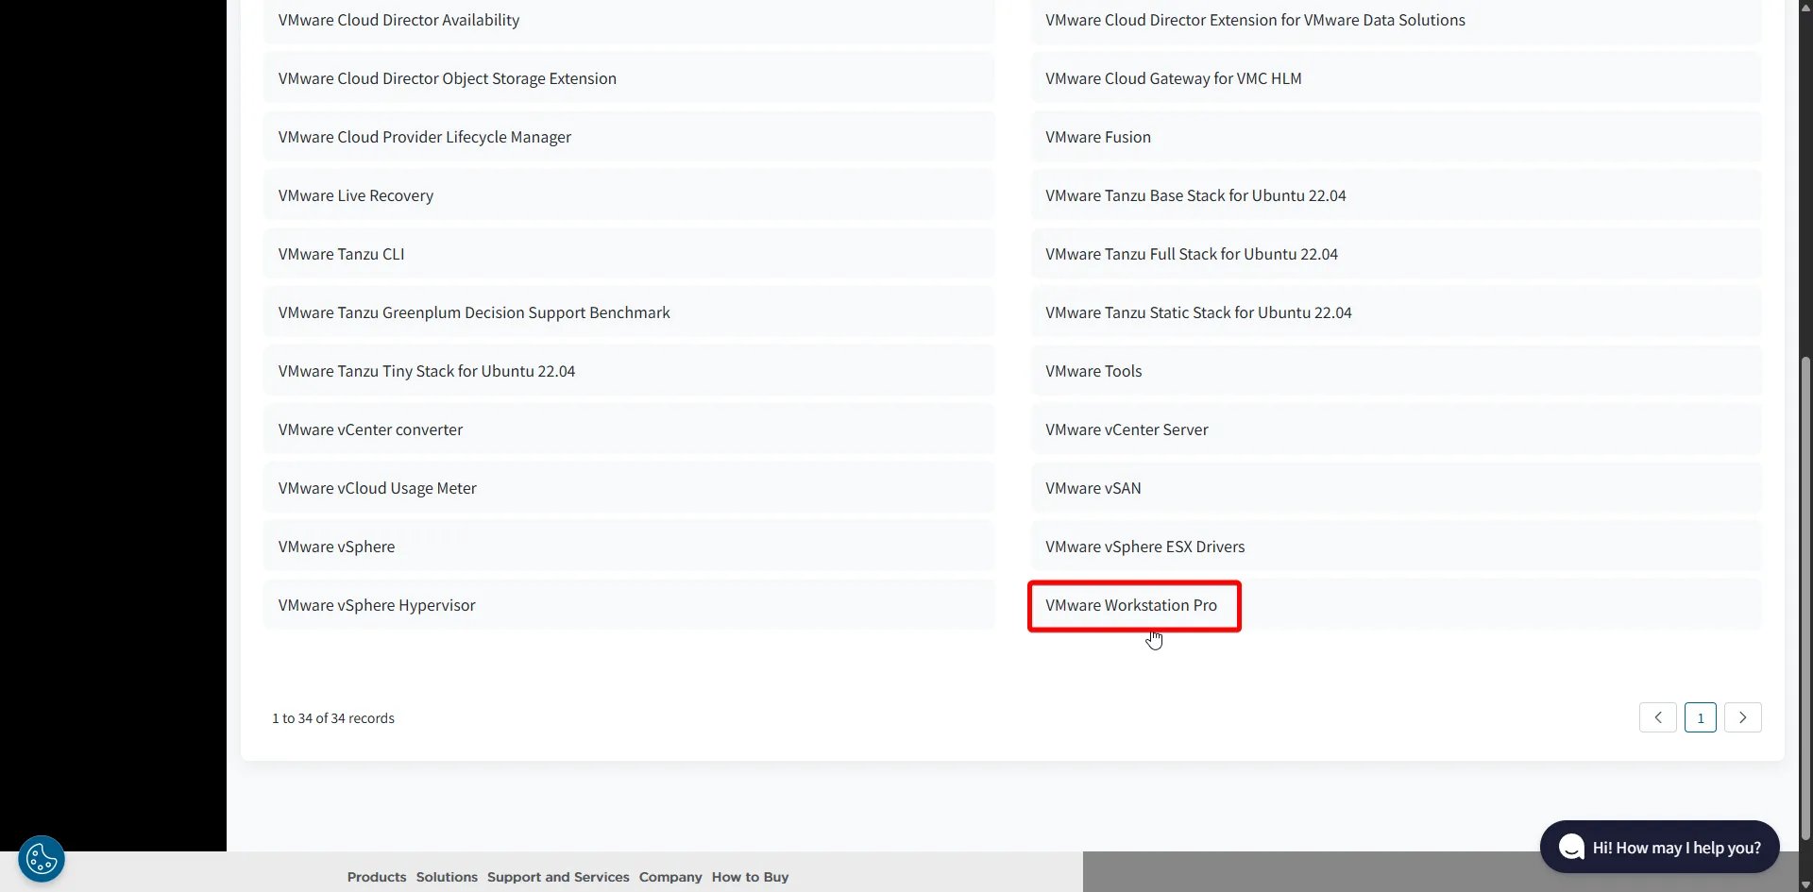
Task: Open VMware Cloud Director Object Storage Extension
Action: pyautogui.click(x=629, y=78)
